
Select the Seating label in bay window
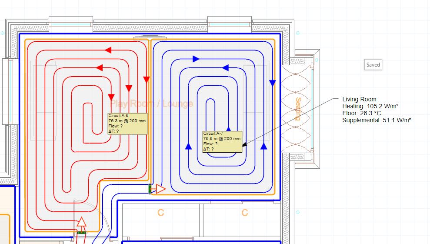(x=298, y=109)
